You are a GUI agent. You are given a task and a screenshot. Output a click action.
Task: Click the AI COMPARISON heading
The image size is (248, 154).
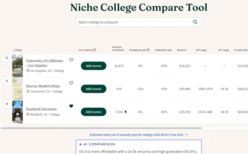(99, 144)
